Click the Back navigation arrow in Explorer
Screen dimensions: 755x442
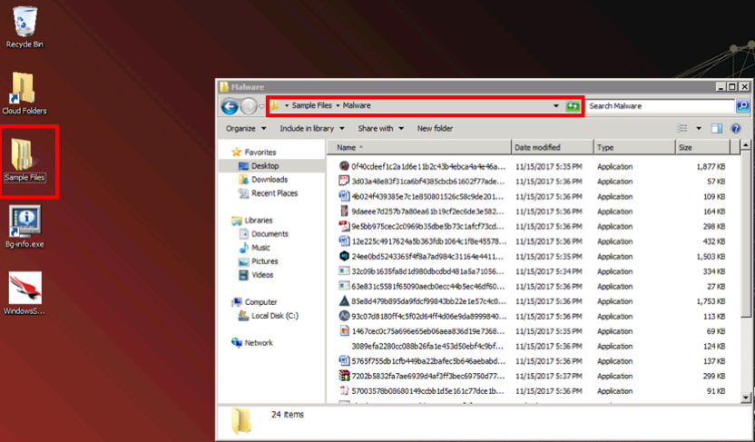pos(230,106)
